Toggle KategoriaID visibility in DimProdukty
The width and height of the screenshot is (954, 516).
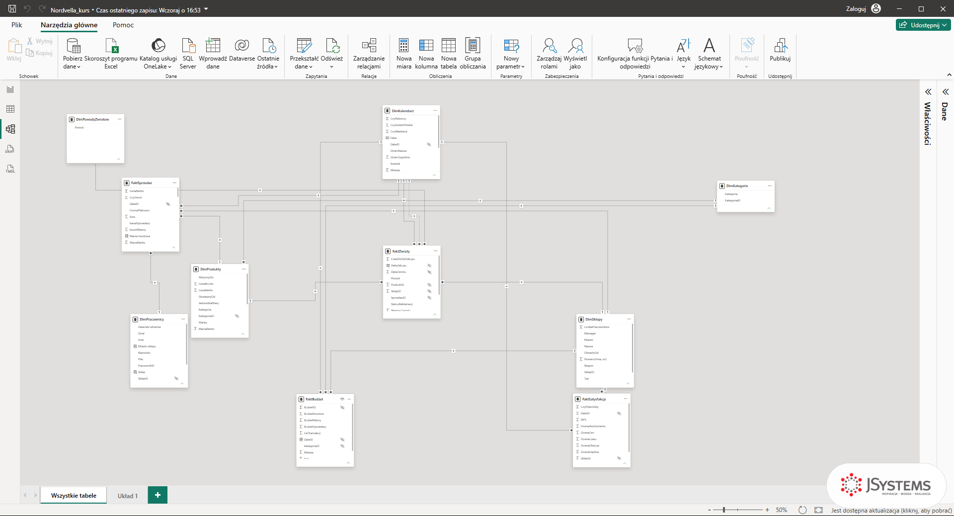pyautogui.click(x=237, y=316)
